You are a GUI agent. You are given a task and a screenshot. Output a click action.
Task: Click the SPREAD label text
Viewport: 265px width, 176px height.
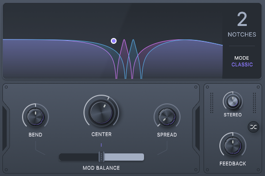click(167, 135)
